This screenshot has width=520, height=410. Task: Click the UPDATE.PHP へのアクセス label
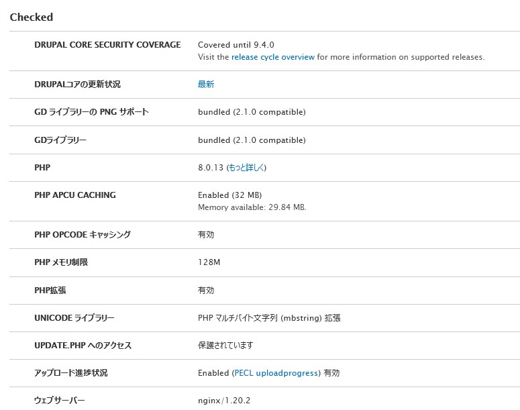pyautogui.click(x=83, y=346)
